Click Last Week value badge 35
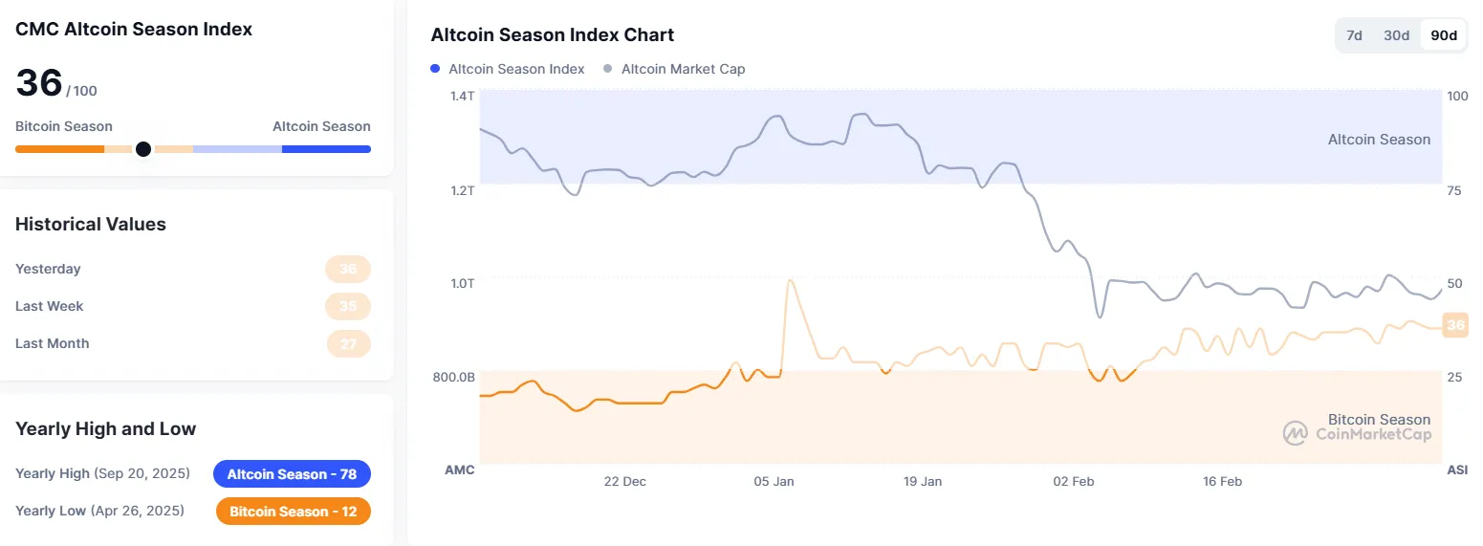 pos(348,306)
